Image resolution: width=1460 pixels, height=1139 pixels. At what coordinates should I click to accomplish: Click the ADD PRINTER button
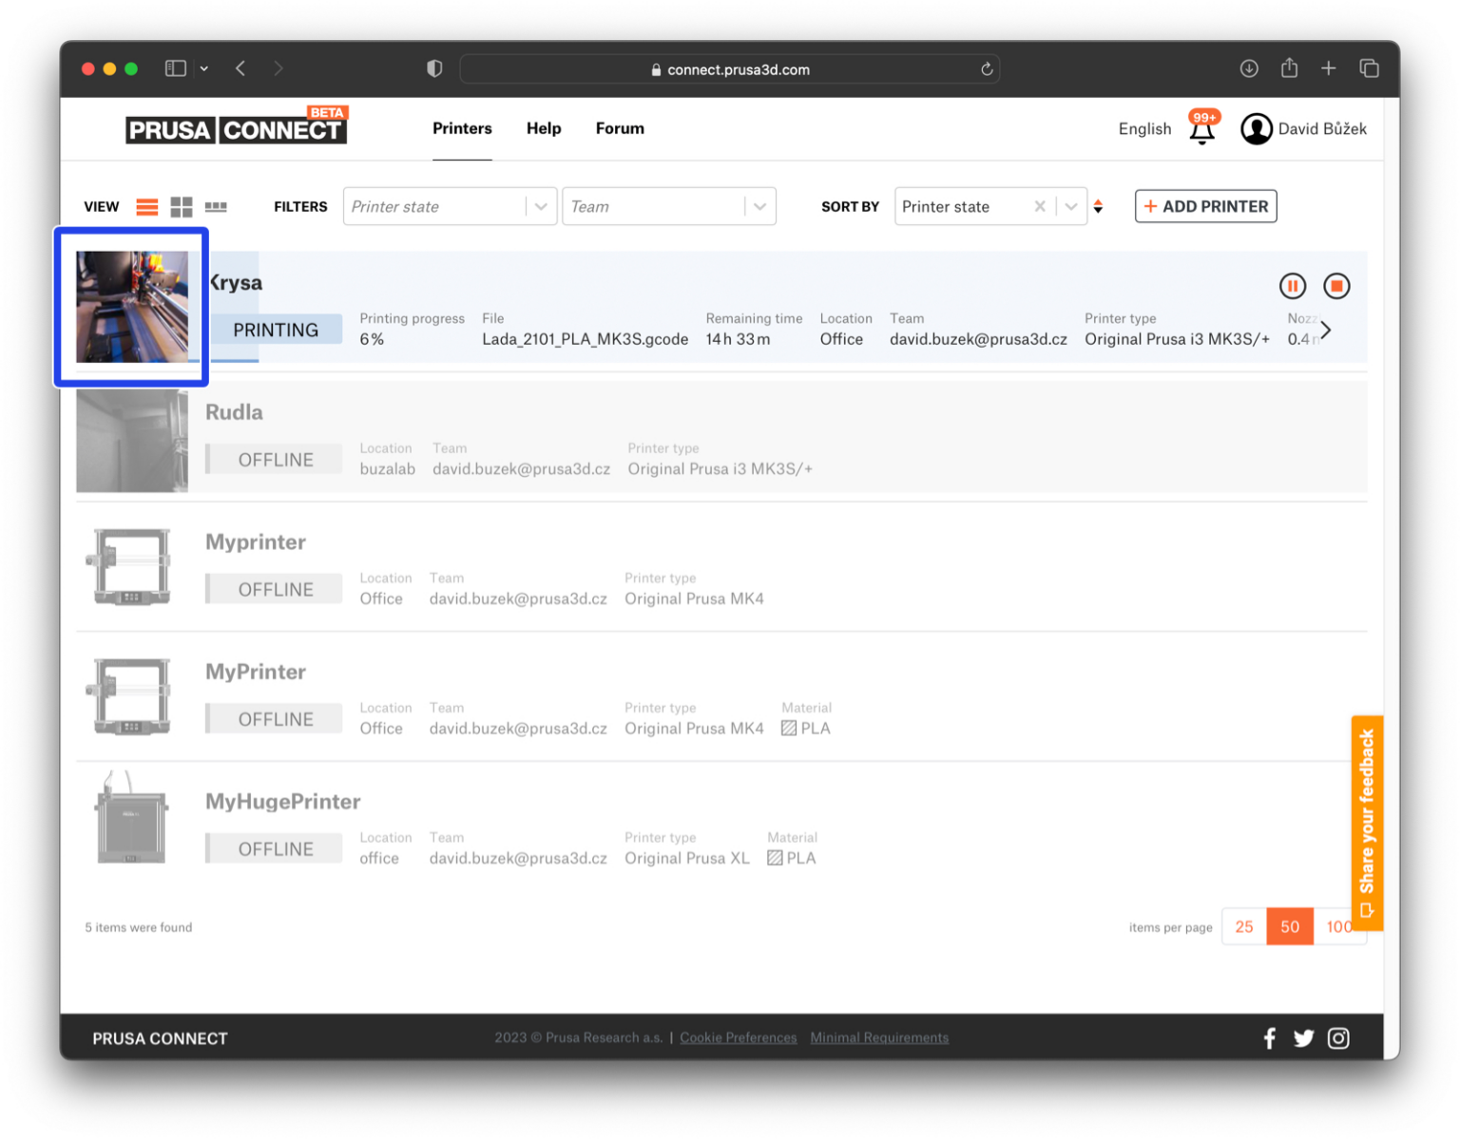pos(1205,206)
